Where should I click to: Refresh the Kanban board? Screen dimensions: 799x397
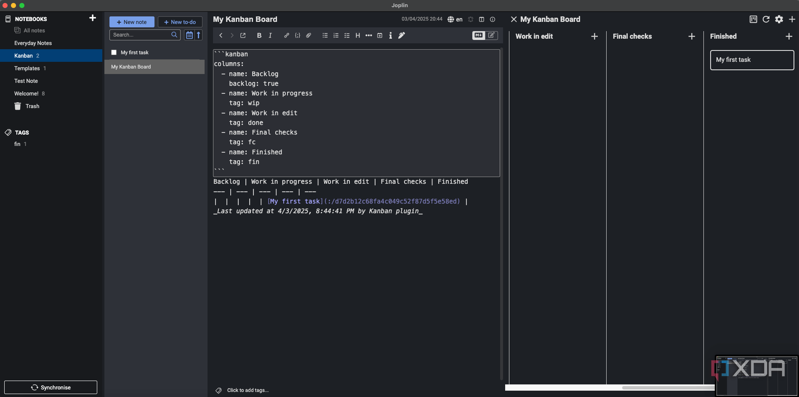point(766,19)
